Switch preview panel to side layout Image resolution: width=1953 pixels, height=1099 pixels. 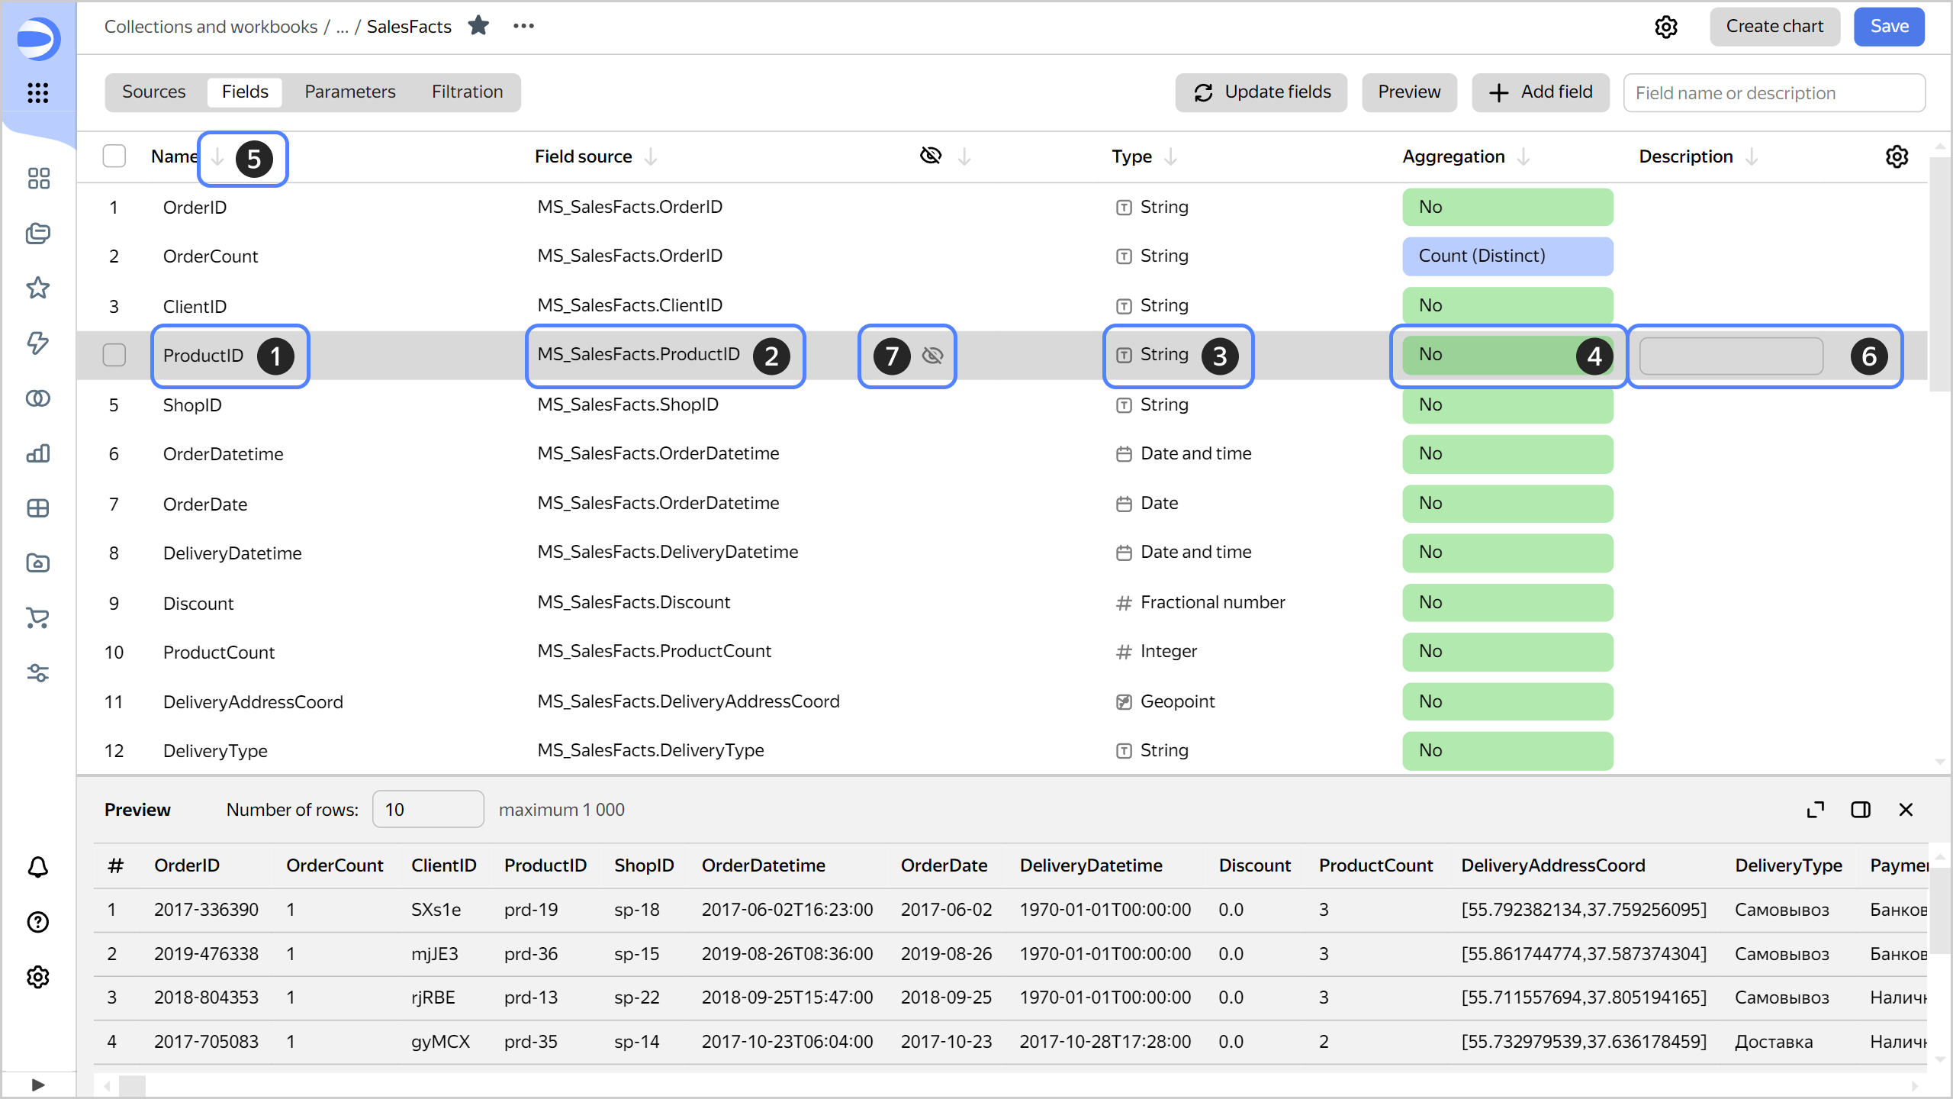pos(1861,810)
